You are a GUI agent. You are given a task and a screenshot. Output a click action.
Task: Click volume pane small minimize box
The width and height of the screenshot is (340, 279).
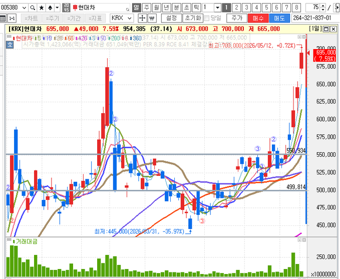pos(299,240)
